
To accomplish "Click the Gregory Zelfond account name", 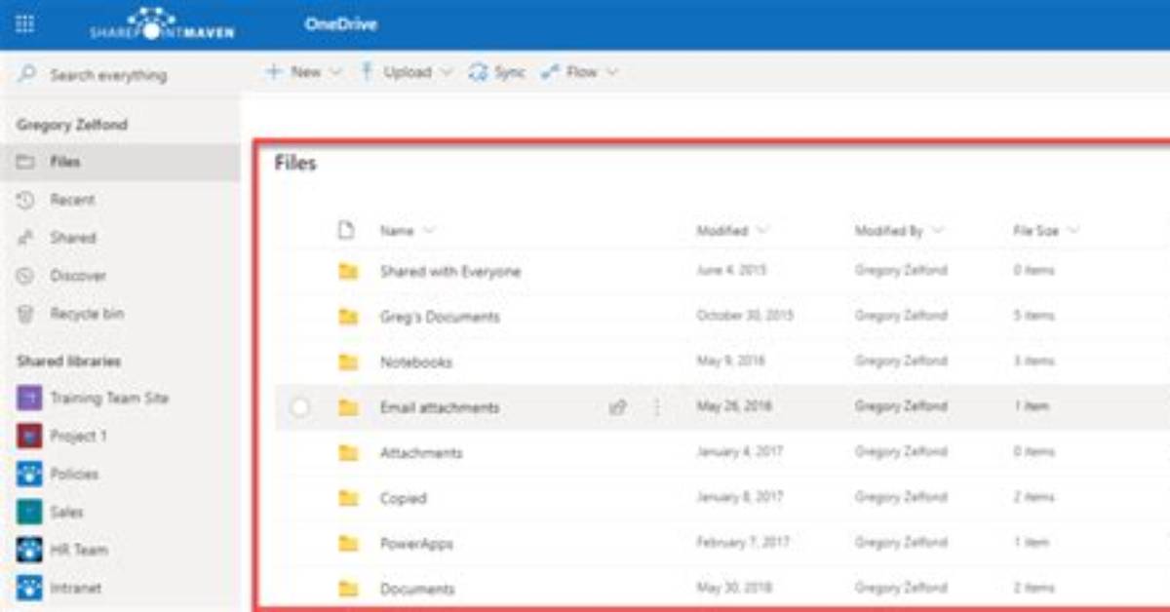I will click(72, 125).
